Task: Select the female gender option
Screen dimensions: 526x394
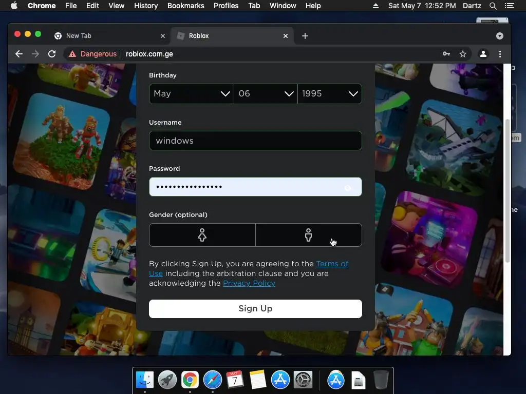Action: pos(202,235)
